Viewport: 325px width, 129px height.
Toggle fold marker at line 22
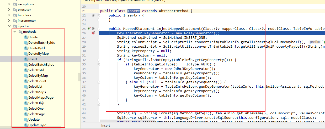(99, 15)
